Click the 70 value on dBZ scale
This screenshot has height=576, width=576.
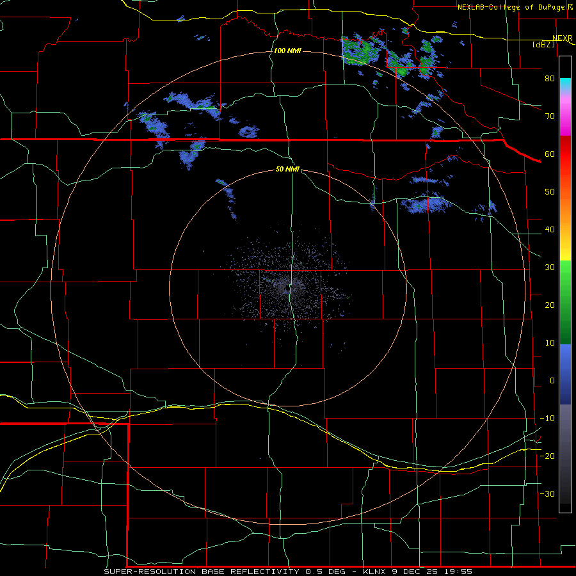tap(550, 116)
